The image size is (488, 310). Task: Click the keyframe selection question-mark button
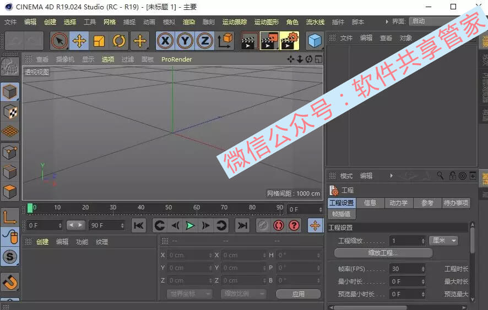294,225
